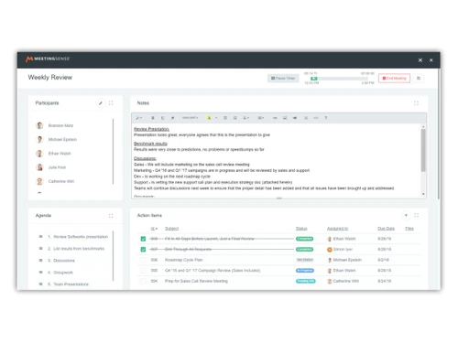This screenshot has height=343, width=458.
Task: Insert a link from the Notes toolbar
Action: pos(275,118)
